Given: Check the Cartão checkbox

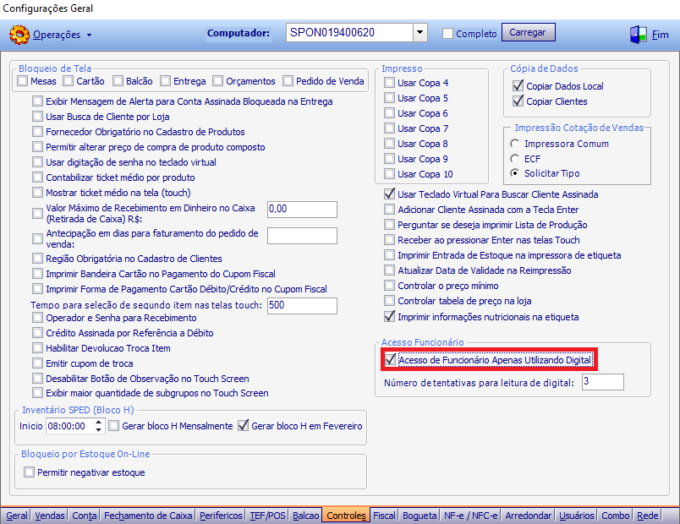Looking at the screenshot, I should pos(69,81).
